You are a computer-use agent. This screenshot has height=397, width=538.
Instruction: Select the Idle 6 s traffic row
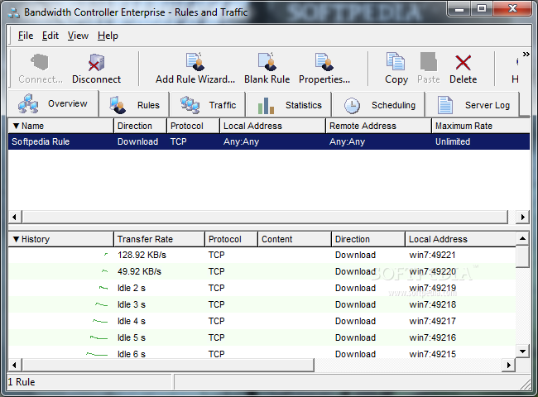click(262, 352)
